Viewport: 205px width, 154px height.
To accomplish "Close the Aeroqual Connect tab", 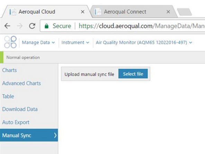I will pos(168,12).
